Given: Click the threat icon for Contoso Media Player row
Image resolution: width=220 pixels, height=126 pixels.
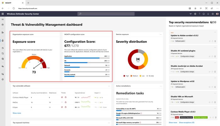Looking at the screenshot, I should click(x=62, y=97).
